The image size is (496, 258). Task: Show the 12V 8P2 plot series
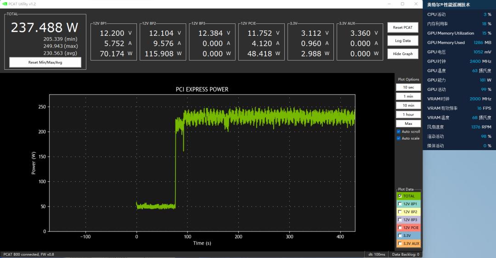(x=400, y=212)
